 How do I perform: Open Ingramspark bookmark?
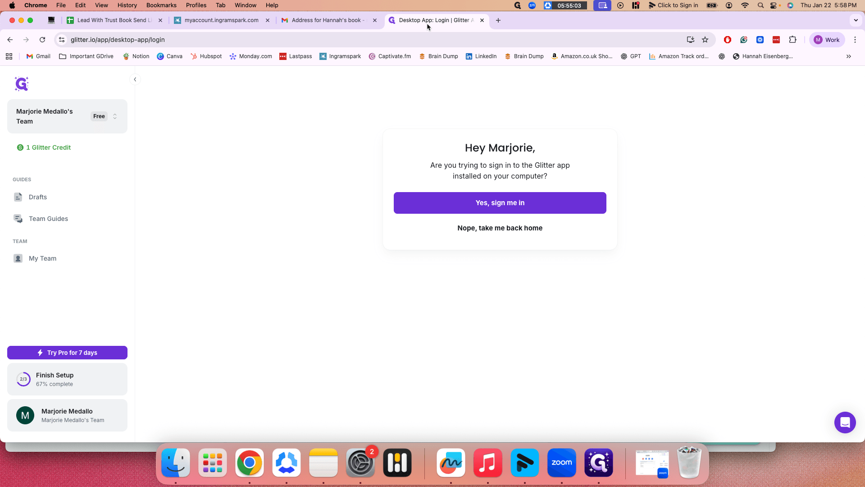pyautogui.click(x=340, y=56)
